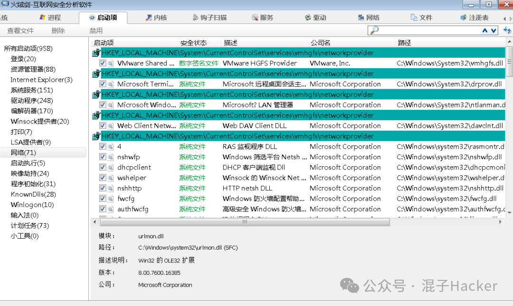
Task: Click the search up-arrow control
Action: pos(485,30)
